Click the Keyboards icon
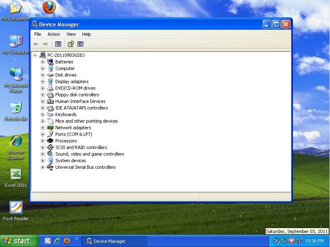Screen dimensions: 330x247 pyautogui.click(x=50, y=114)
